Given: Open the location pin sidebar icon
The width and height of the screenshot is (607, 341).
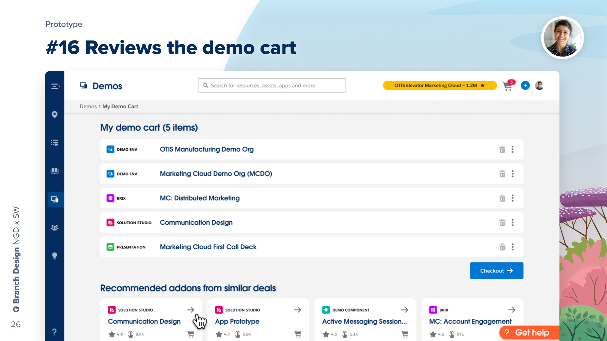Looking at the screenshot, I should point(55,115).
